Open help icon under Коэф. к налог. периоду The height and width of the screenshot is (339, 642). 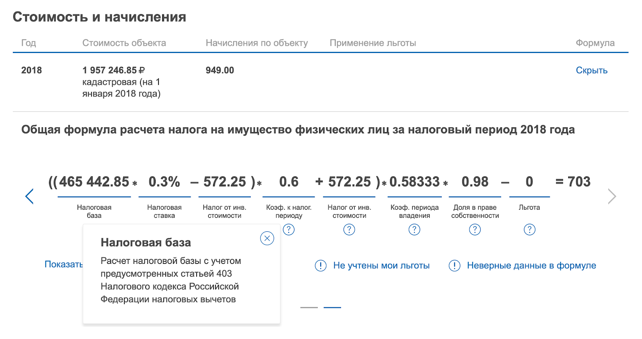click(288, 229)
